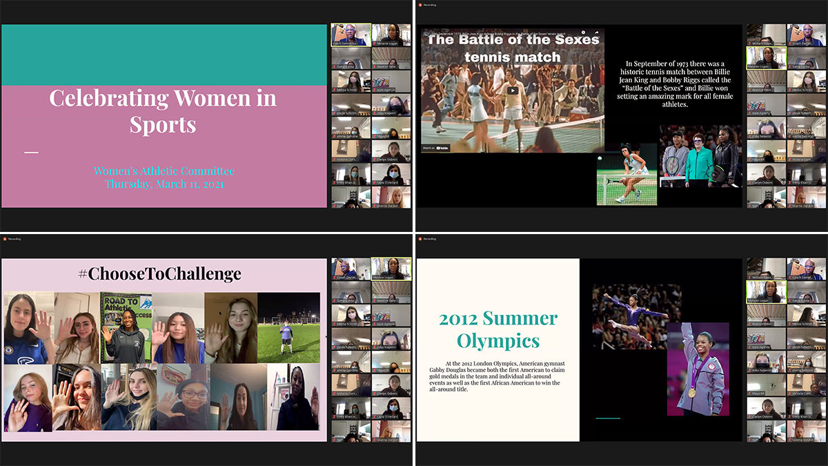Select Melanie Logan's highlighted tile beside #ChooseToChallenge slide
The width and height of the screenshot is (828, 466).
[x=391, y=269]
